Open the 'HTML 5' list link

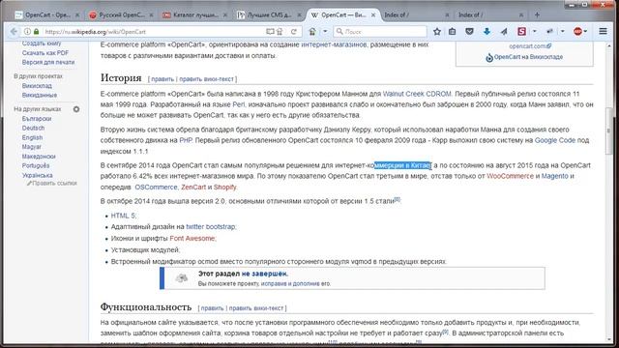coord(123,216)
